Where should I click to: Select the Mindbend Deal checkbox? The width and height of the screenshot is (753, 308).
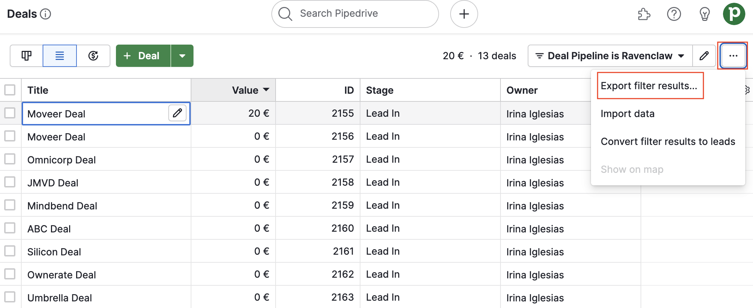pos(10,205)
